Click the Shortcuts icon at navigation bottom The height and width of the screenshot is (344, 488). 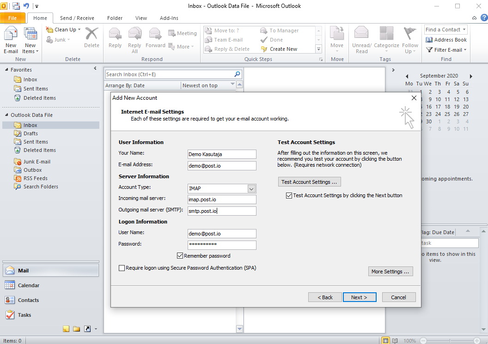click(87, 329)
